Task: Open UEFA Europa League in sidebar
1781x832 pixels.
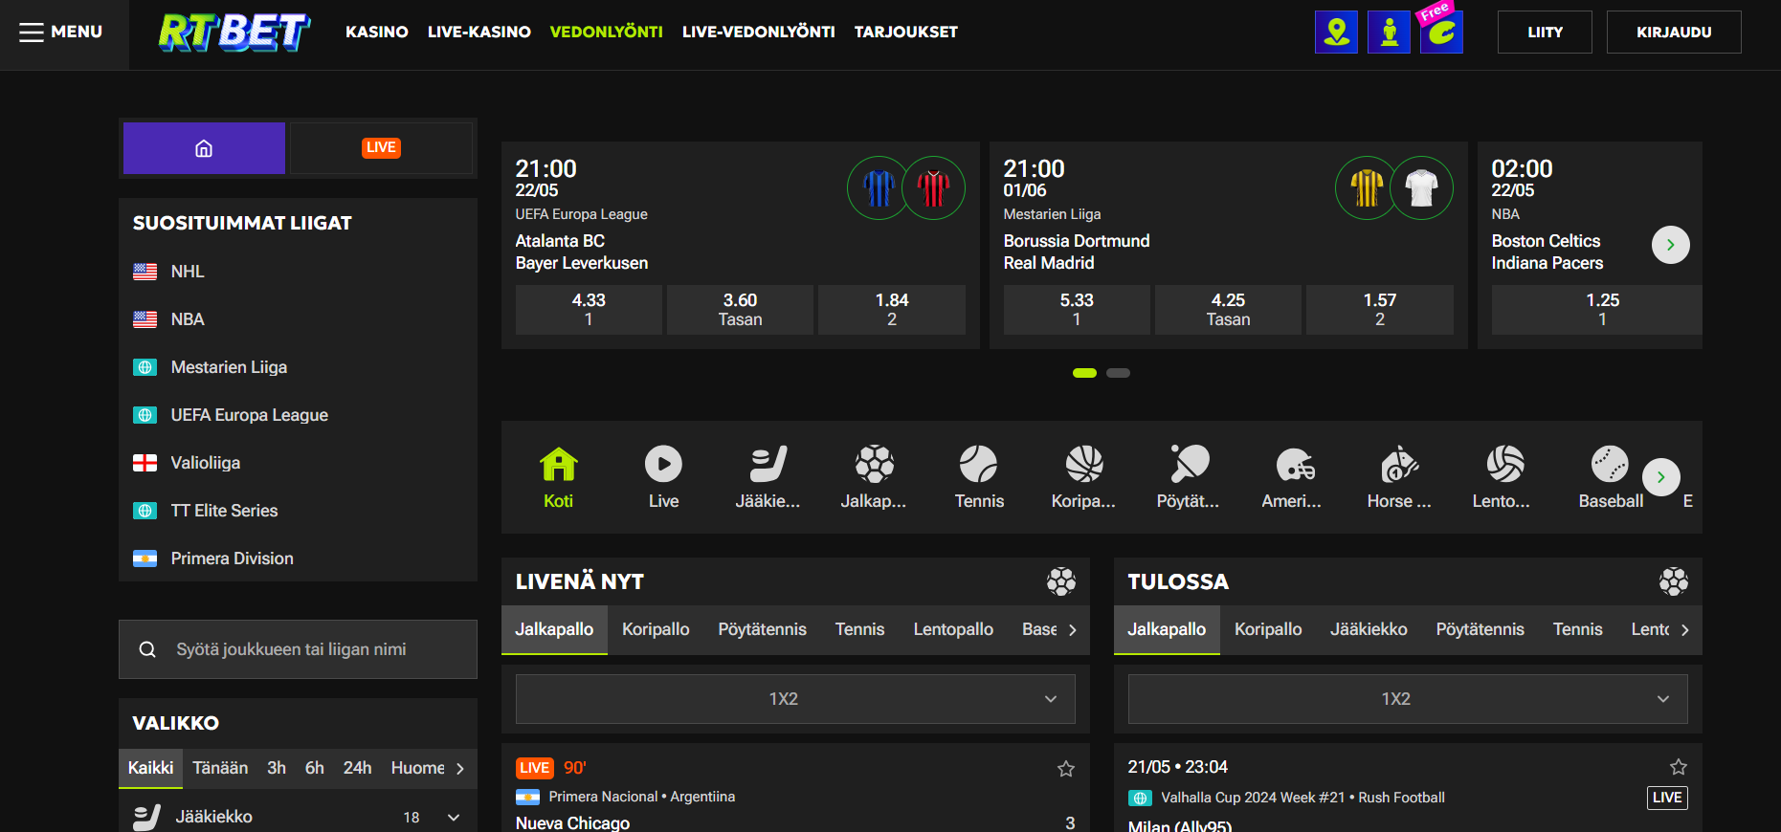Action: point(298,415)
